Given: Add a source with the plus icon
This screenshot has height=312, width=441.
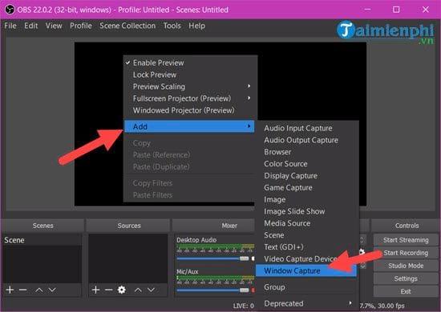Looking at the screenshot, I should pyautogui.click(x=95, y=290).
